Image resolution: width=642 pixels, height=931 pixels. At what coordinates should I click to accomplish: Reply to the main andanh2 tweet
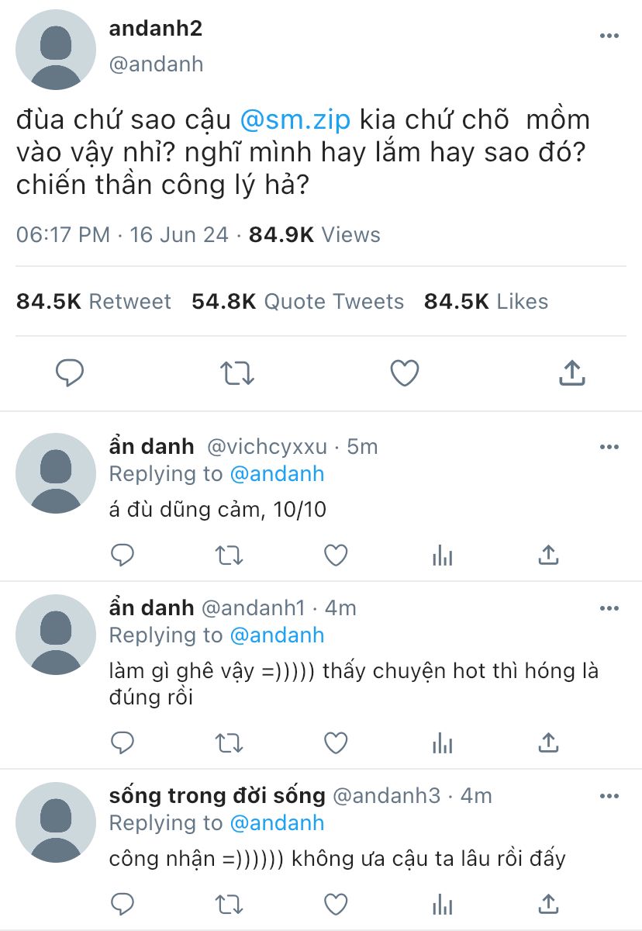coord(70,373)
